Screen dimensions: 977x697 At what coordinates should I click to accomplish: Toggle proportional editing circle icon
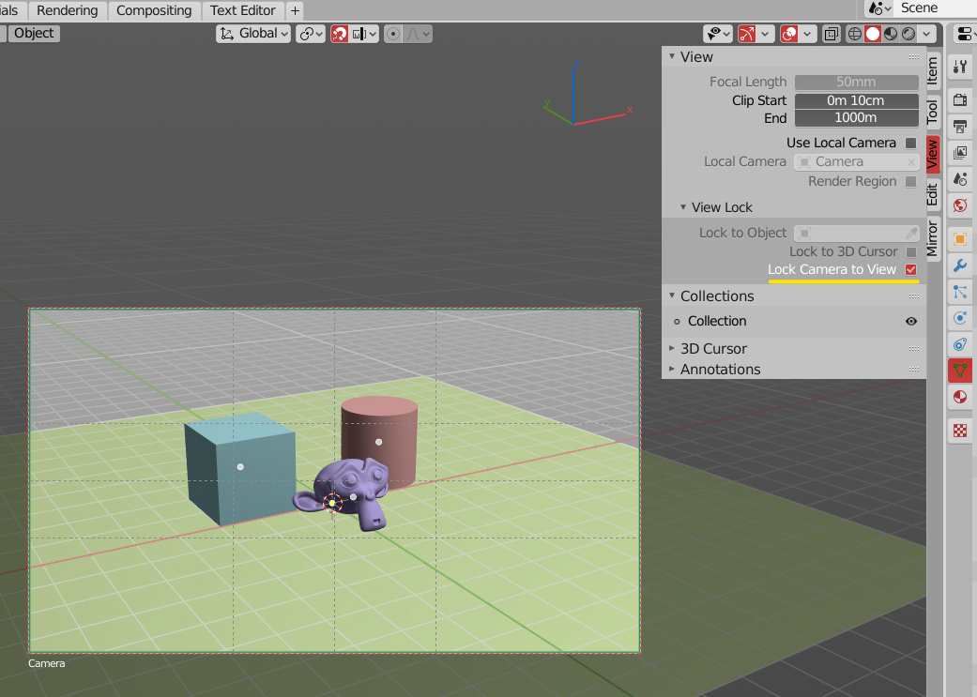pyautogui.click(x=392, y=34)
